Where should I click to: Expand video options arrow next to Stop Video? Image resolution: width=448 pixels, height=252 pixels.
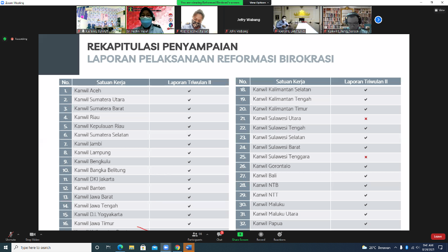coord(42,234)
